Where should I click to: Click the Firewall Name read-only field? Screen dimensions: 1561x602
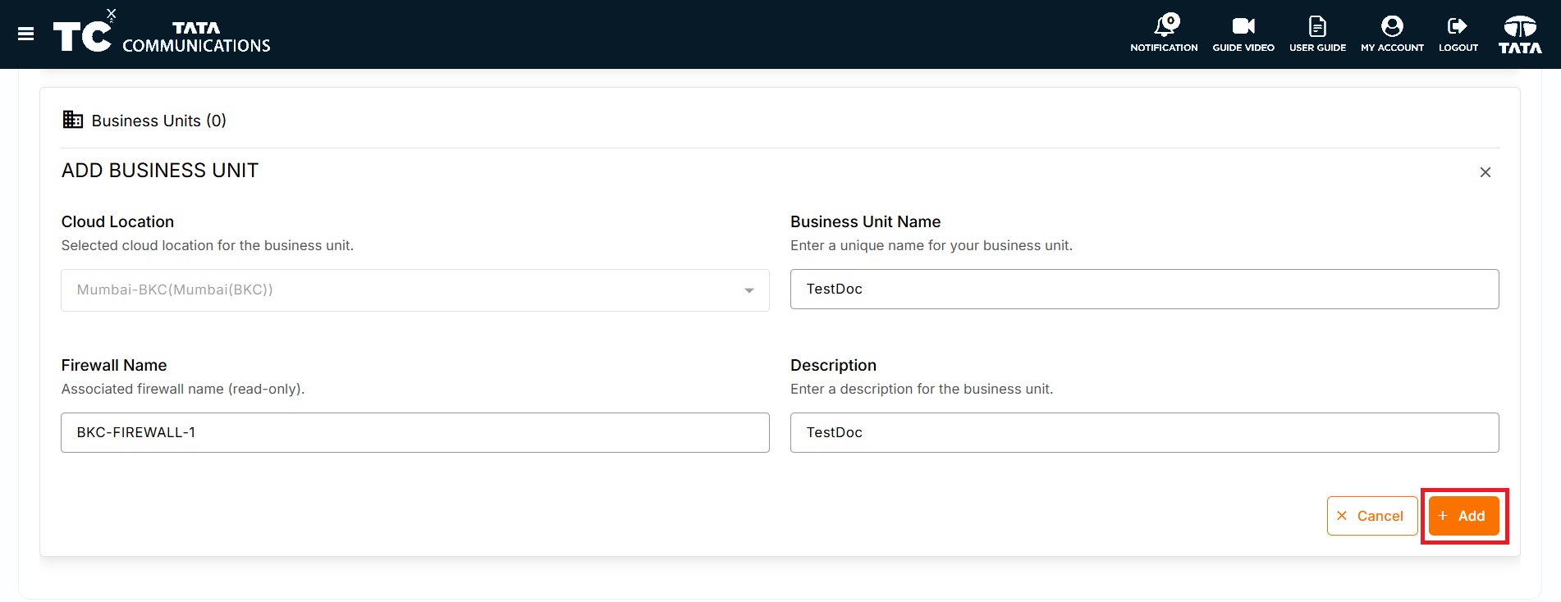pyautogui.click(x=415, y=432)
